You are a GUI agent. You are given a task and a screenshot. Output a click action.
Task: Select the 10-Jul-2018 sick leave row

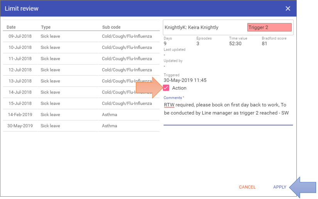click(81, 48)
